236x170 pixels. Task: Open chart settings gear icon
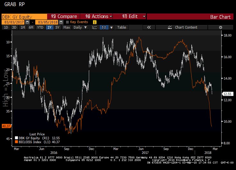pyautogui.click(x=221, y=27)
